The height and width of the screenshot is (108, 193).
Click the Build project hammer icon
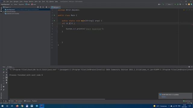[163, 4]
